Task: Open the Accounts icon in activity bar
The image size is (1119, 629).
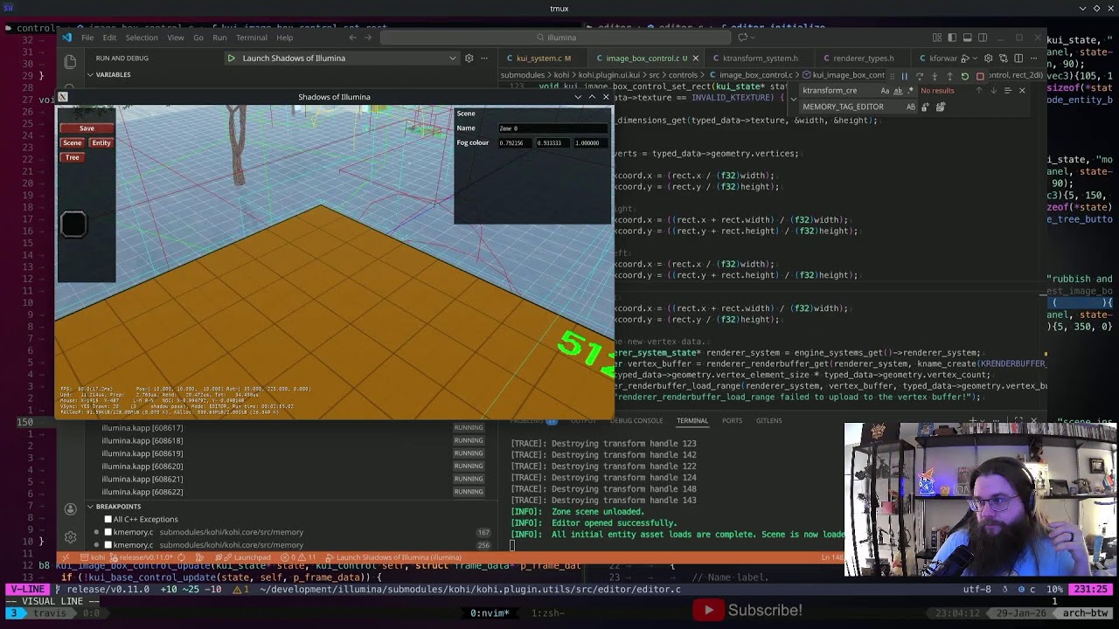Action: [70, 509]
